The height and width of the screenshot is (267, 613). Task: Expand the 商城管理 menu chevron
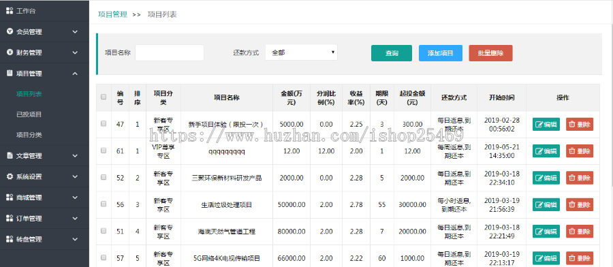click(75, 198)
